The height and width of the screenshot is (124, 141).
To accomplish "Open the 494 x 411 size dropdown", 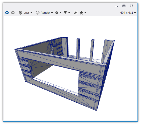I will tap(135, 13).
